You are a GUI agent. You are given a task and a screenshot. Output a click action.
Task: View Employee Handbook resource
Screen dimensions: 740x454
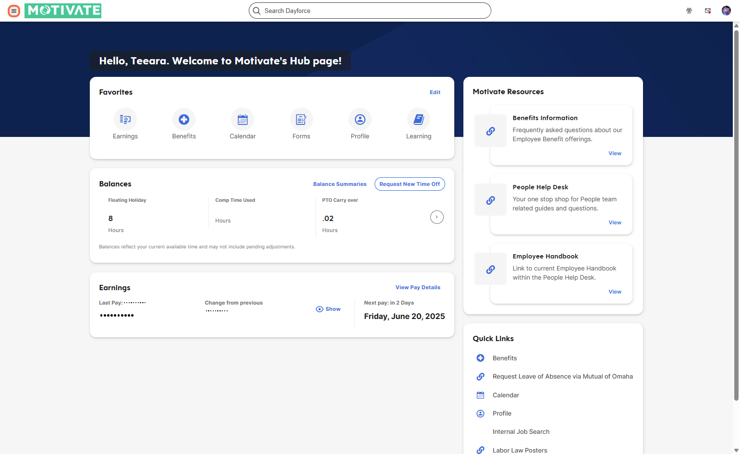(615, 292)
